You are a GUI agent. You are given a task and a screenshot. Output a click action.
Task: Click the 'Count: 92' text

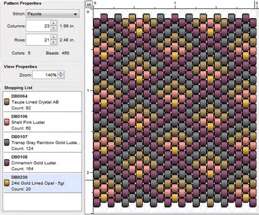point(21,108)
